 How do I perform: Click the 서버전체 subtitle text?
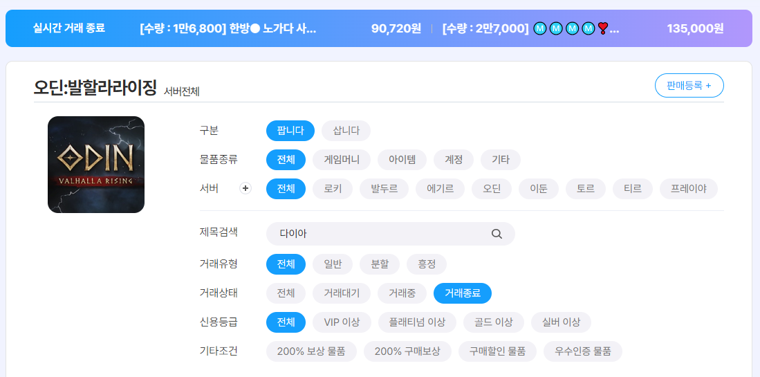[182, 91]
